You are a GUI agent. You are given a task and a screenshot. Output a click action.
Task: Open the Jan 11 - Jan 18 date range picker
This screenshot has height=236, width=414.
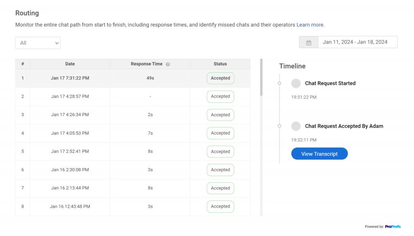click(x=357, y=42)
